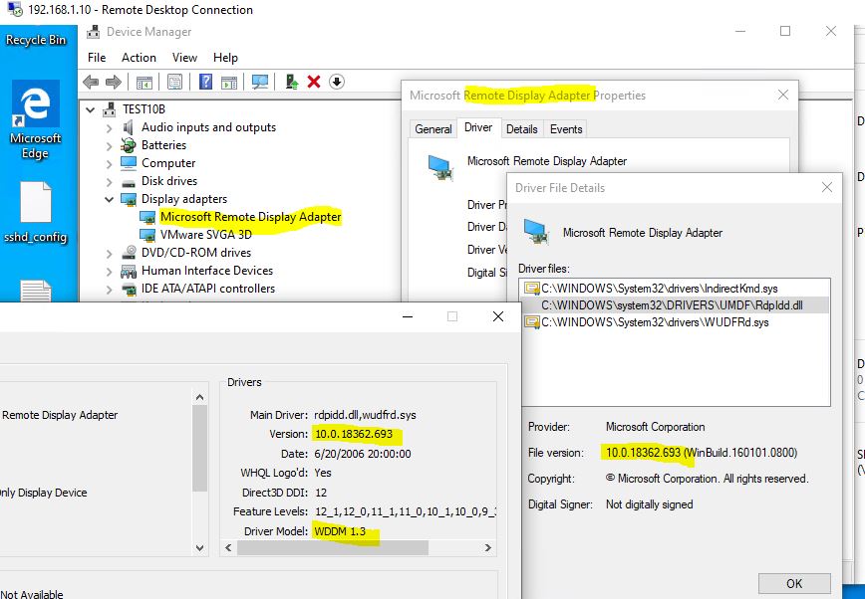This screenshot has width=865, height=599.
Task: Open Properties via the toolbar sheet icon
Action: pyautogui.click(x=174, y=83)
